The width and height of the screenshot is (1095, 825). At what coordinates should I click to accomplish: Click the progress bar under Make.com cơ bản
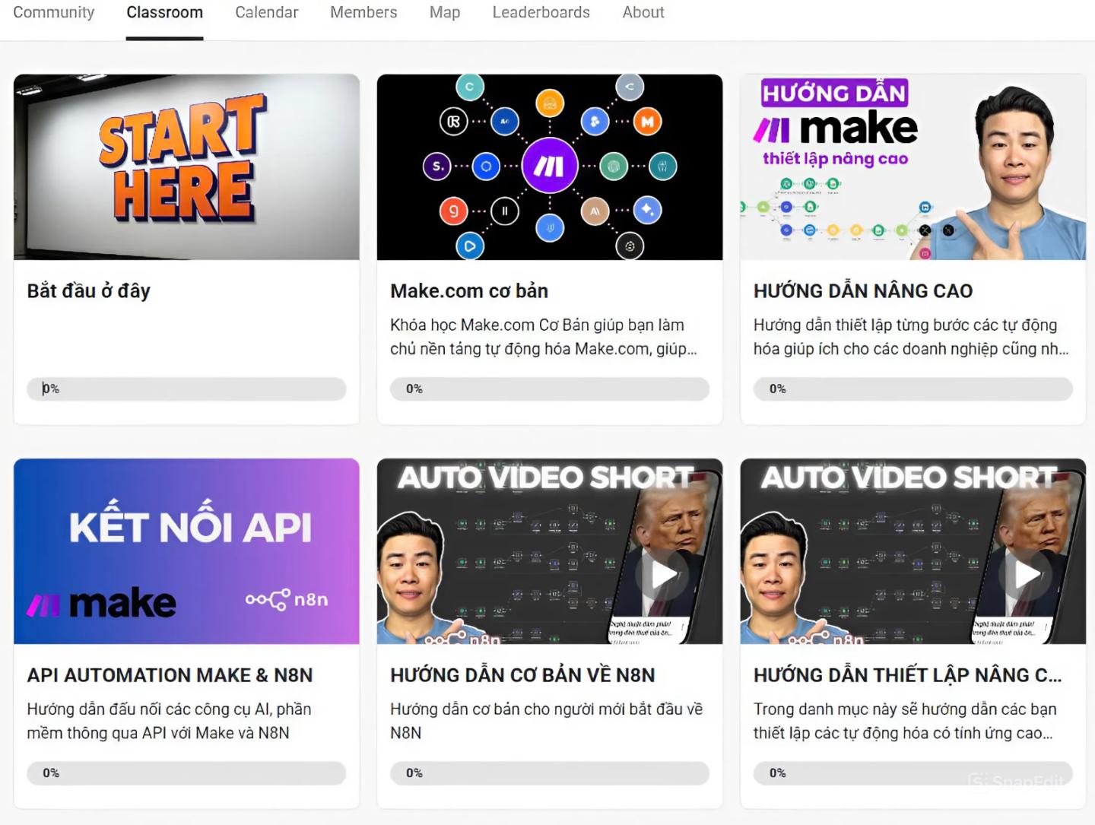pyautogui.click(x=550, y=389)
